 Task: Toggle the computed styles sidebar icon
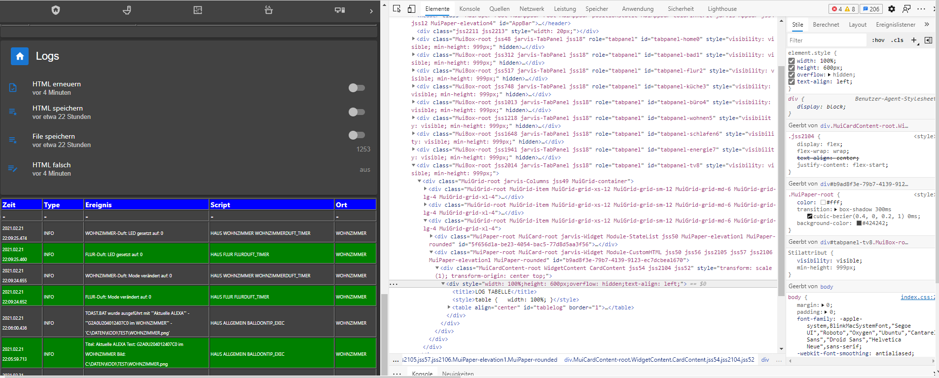(928, 40)
